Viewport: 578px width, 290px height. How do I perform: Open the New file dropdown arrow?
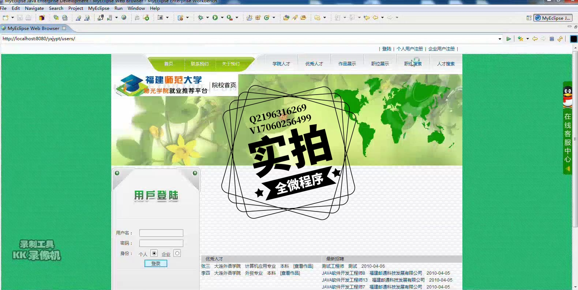12,18
